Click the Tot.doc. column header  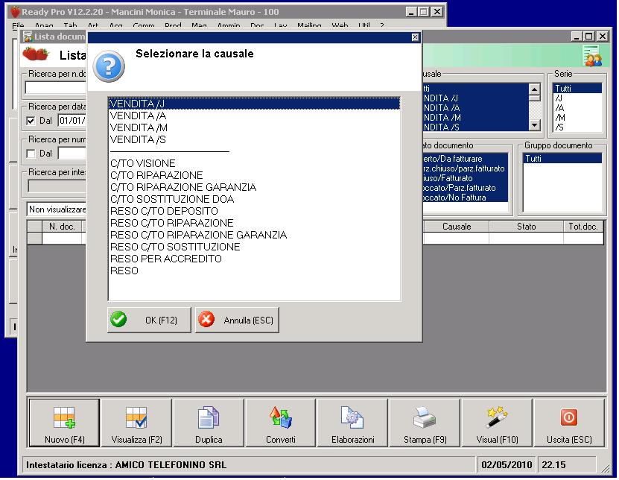point(583,227)
